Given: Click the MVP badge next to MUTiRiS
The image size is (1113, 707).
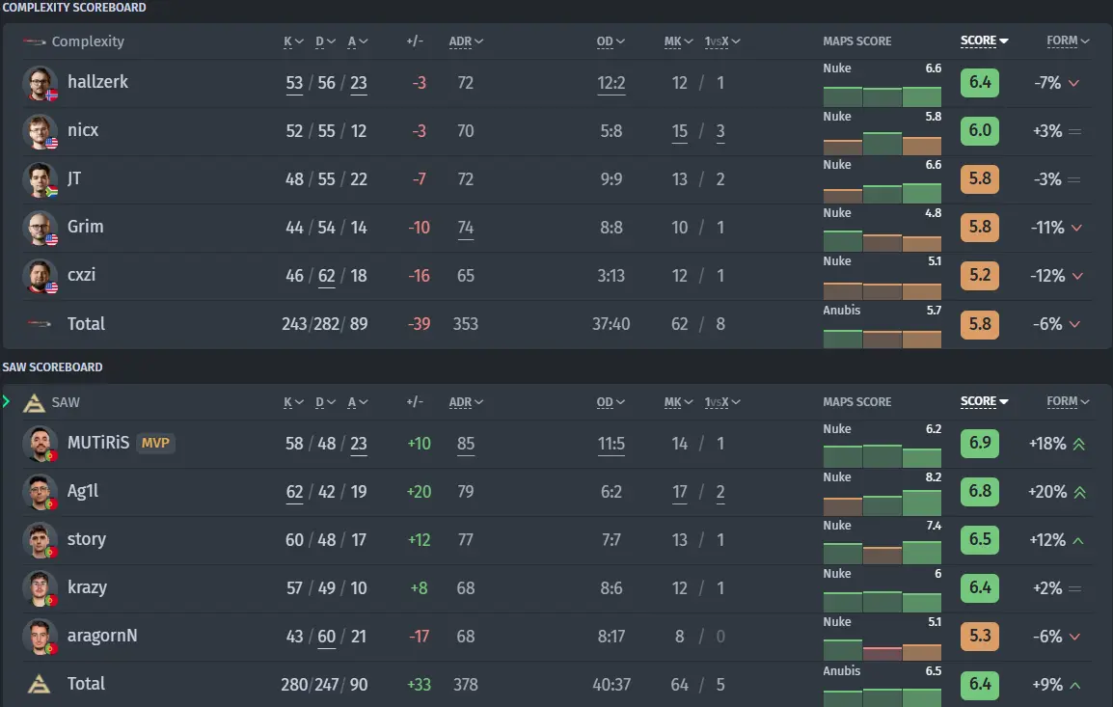Looking at the screenshot, I should (154, 443).
